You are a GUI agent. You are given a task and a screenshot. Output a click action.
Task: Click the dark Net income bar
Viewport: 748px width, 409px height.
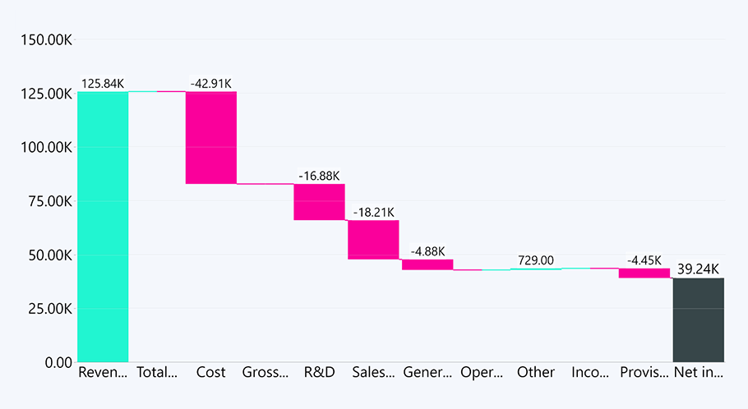coord(698,319)
